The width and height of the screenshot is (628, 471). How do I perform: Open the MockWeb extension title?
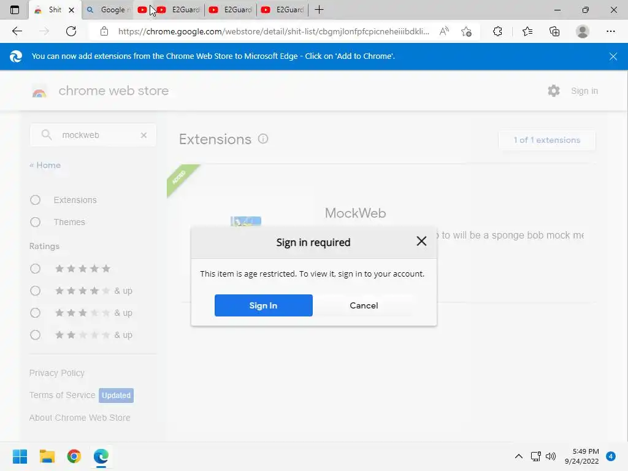(355, 213)
